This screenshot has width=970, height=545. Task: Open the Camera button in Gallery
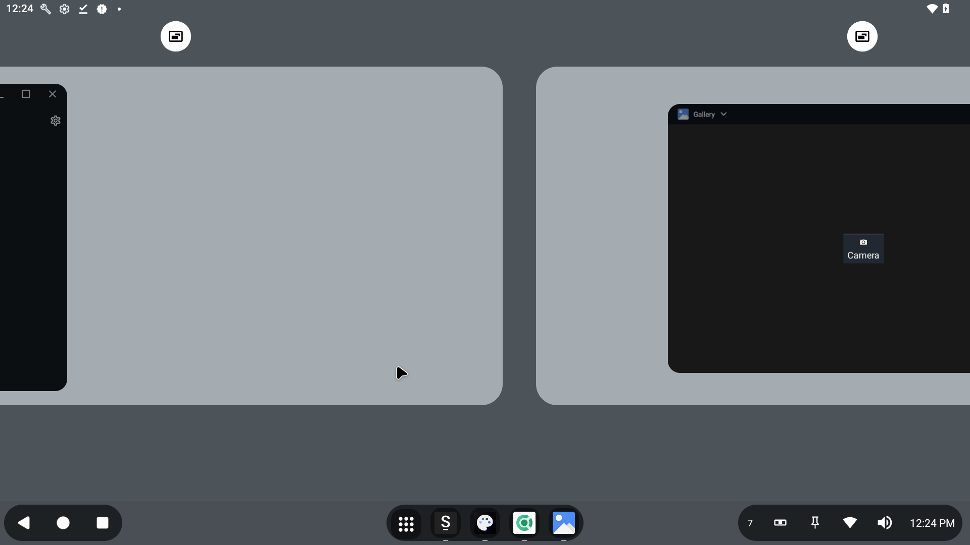[x=863, y=249]
